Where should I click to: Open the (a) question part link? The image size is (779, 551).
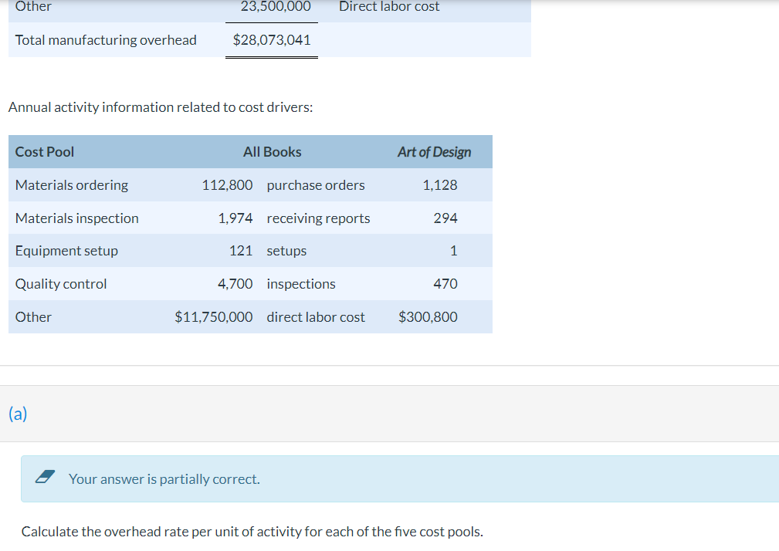(18, 414)
